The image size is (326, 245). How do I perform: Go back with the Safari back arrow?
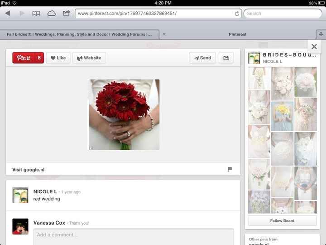click(8, 13)
